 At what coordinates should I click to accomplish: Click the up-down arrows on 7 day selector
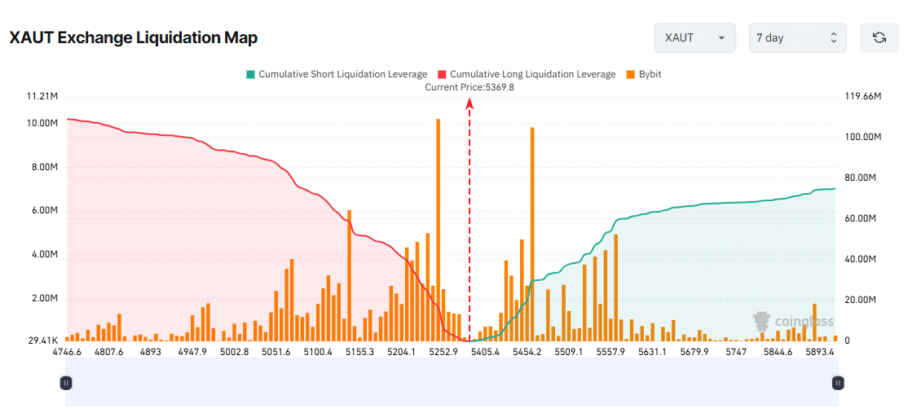(x=833, y=38)
